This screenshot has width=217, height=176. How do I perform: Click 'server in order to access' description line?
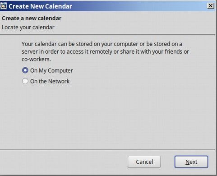coord(105,51)
